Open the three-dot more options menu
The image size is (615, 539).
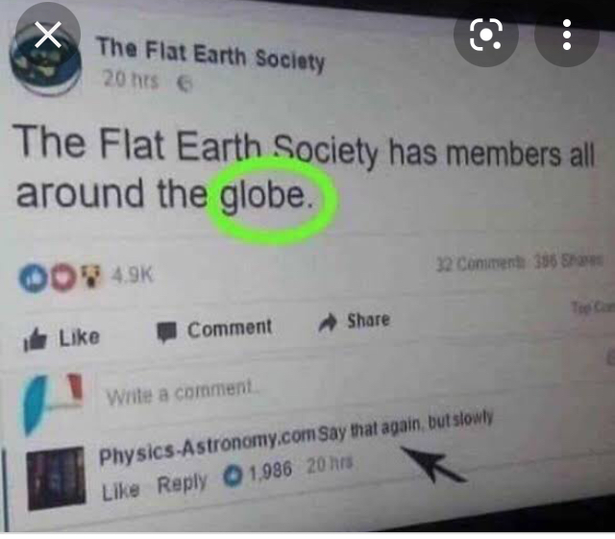click(x=567, y=35)
